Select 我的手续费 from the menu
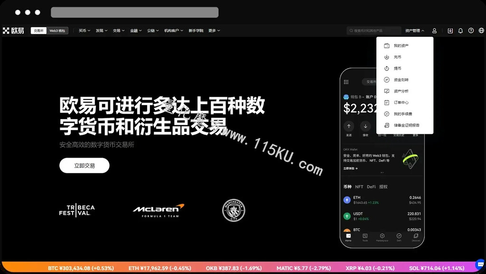The width and height of the screenshot is (486, 274). 405,114
